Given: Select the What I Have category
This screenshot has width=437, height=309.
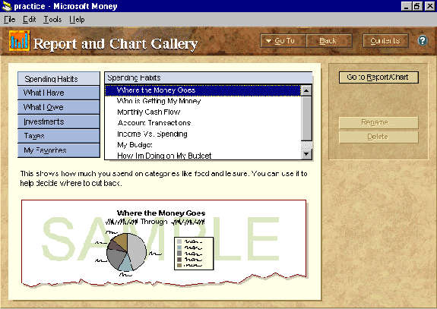Looking at the screenshot, I should coord(59,93).
